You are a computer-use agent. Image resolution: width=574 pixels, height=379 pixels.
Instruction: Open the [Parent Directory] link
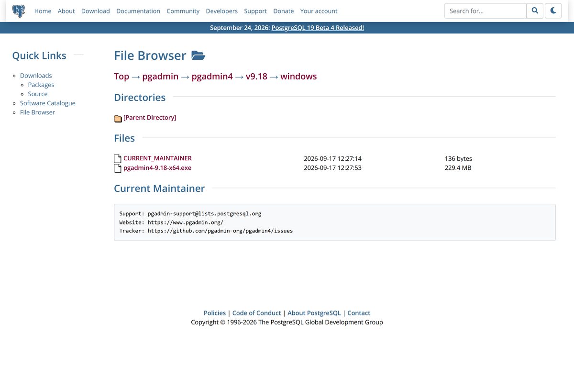(x=150, y=118)
